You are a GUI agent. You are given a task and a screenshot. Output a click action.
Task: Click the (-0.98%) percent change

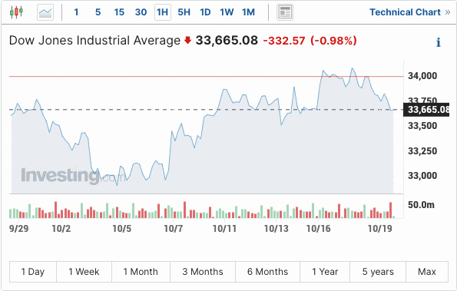click(x=333, y=41)
